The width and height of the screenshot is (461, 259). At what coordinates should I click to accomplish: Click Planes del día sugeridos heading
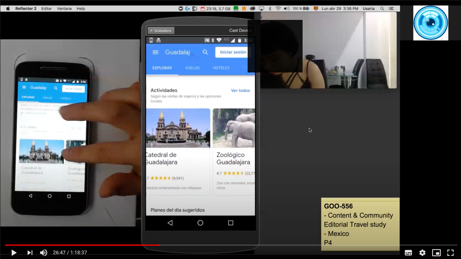178,210
